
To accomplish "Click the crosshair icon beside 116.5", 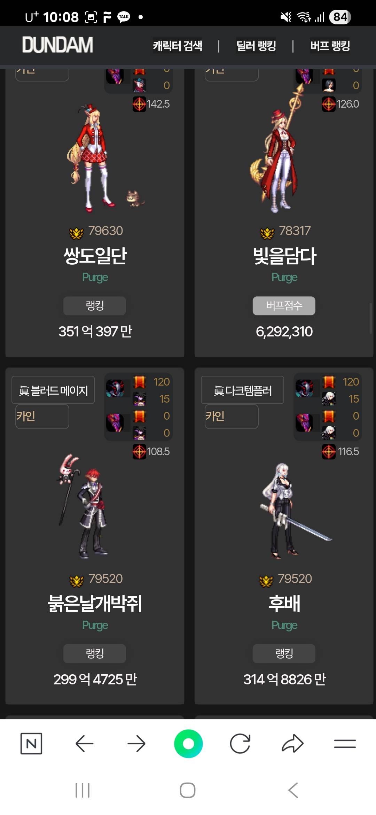I will (329, 452).
